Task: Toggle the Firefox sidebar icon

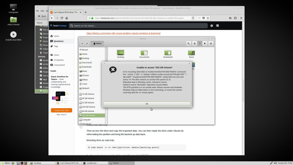Action: 235,18
